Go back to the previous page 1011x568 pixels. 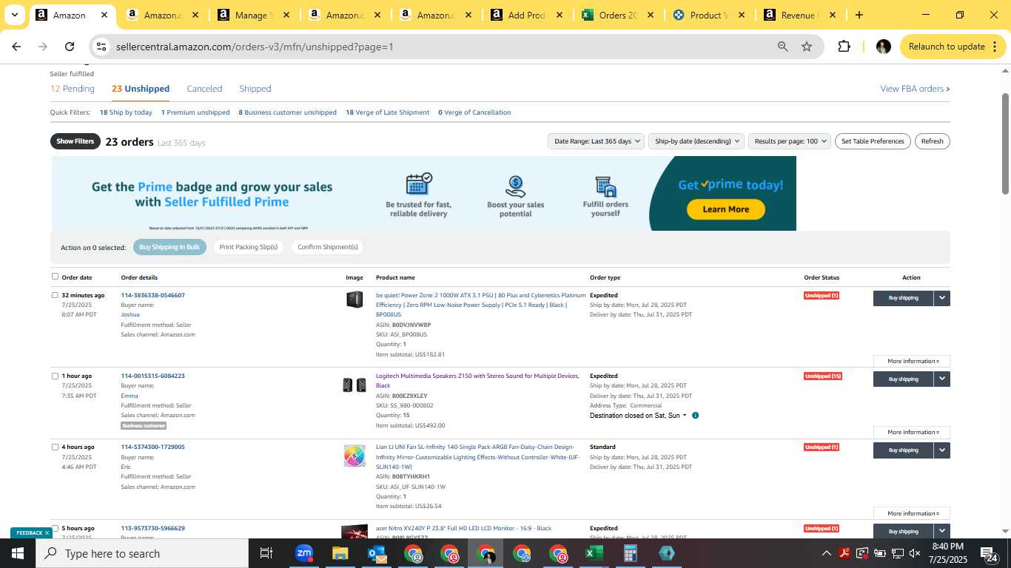pos(16,47)
